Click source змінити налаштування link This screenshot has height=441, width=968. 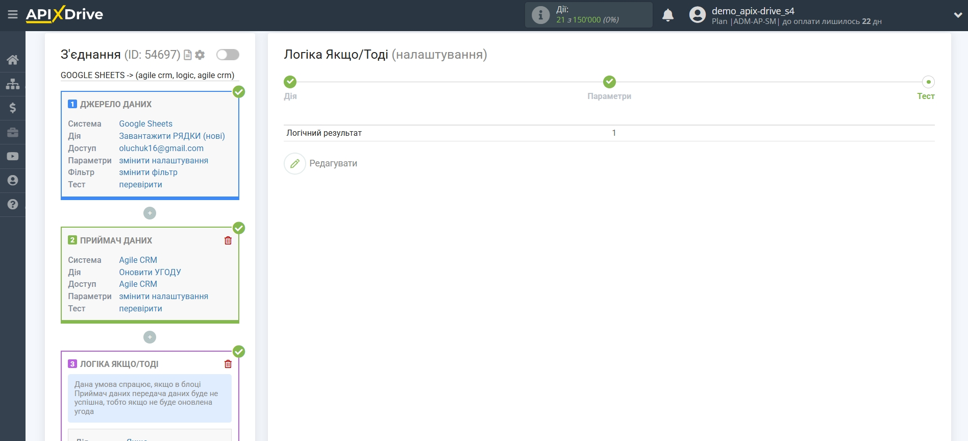(x=164, y=160)
